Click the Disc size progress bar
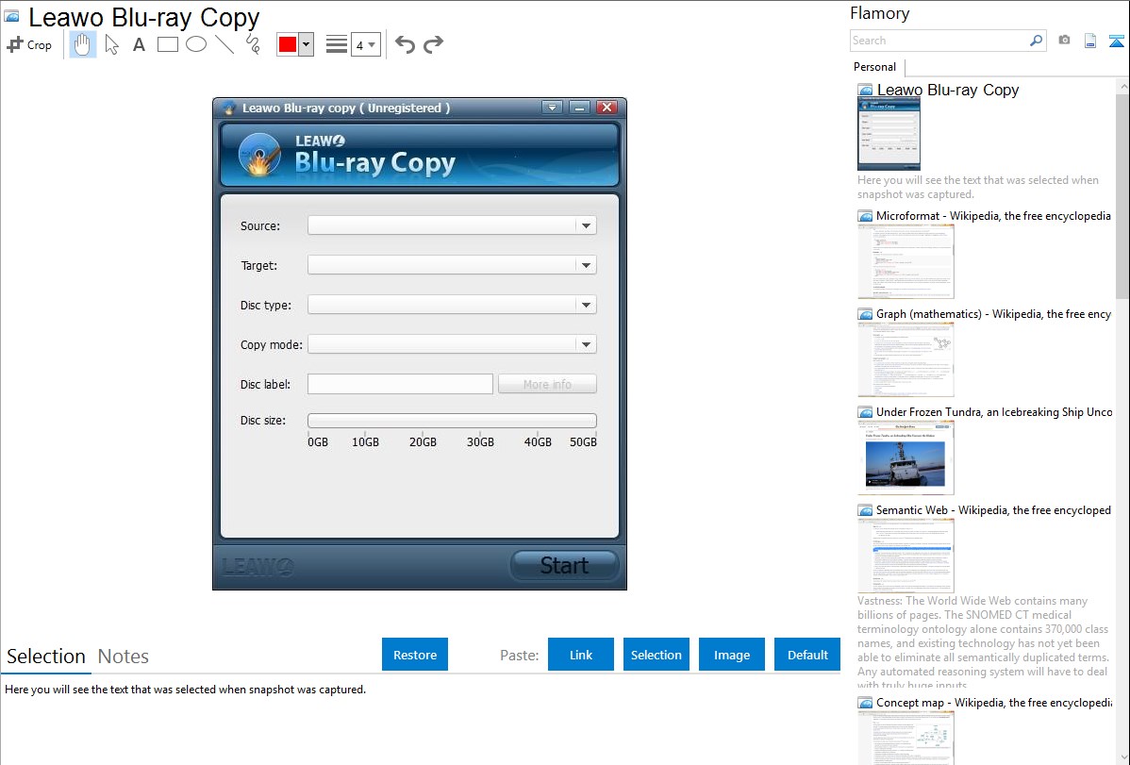The width and height of the screenshot is (1130, 765). pyautogui.click(x=452, y=421)
